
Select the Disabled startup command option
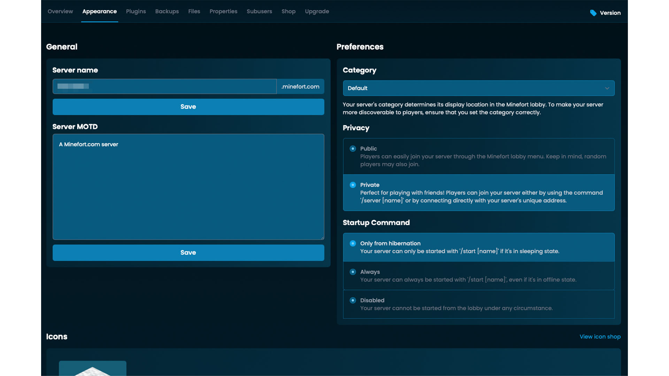click(478, 304)
